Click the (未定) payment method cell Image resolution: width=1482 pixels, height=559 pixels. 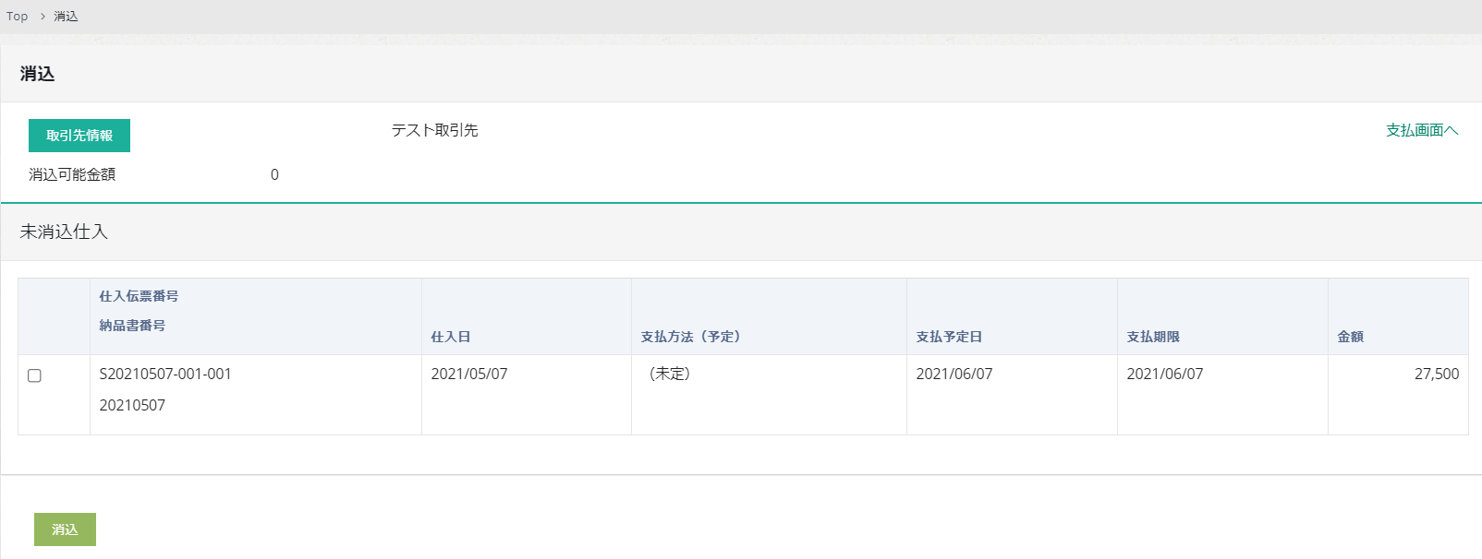tap(670, 374)
